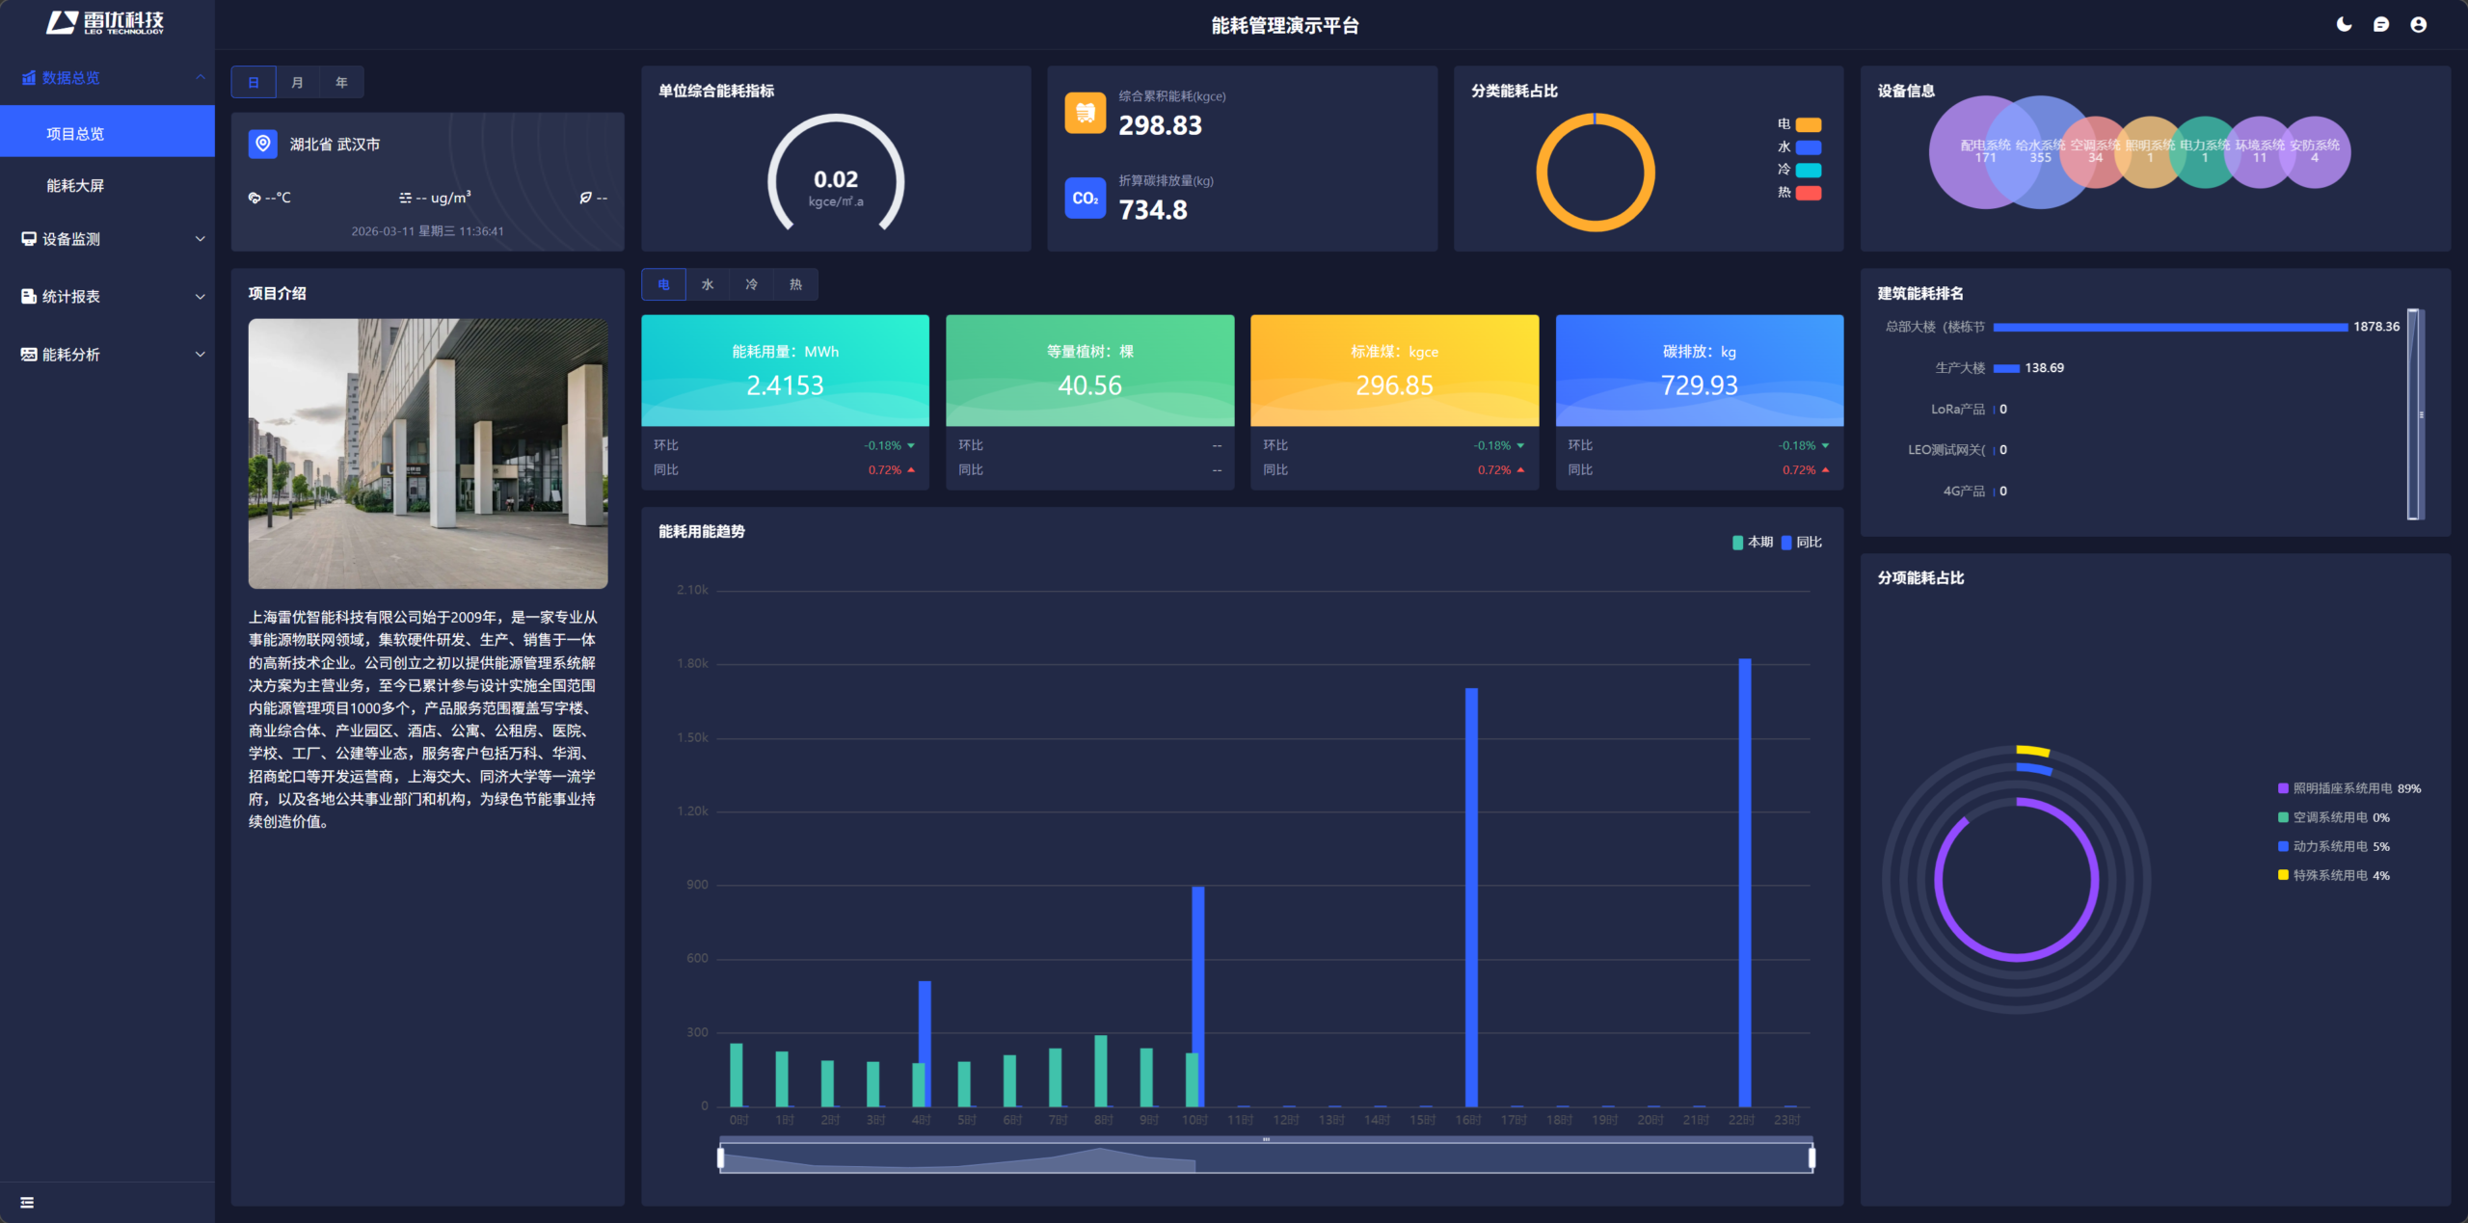Click the 电 orange legend swatch
Image resolution: width=2468 pixels, height=1223 pixels.
(x=1809, y=124)
